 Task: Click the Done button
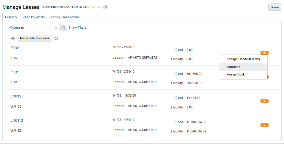point(274,8)
